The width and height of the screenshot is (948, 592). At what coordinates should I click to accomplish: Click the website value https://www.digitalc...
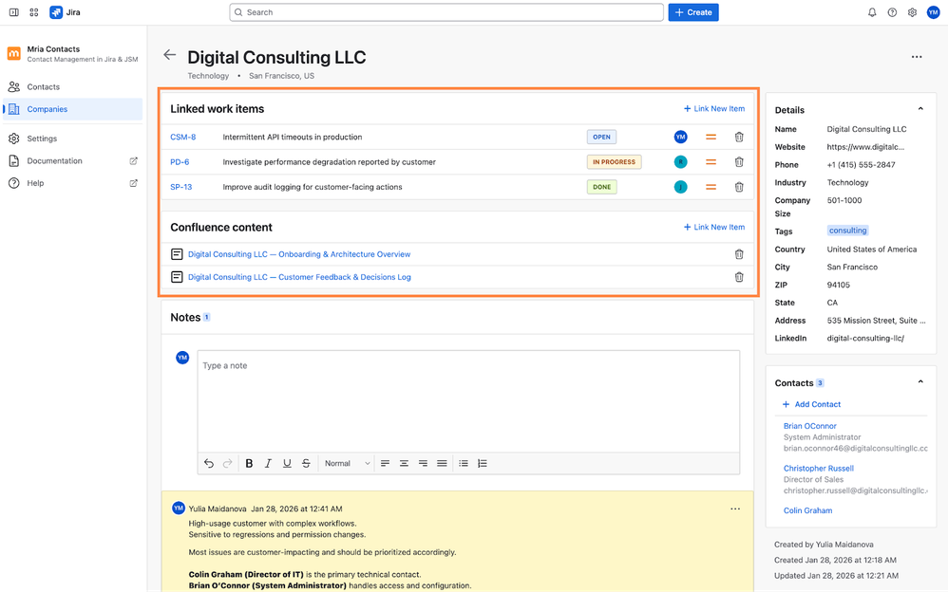[x=865, y=147]
